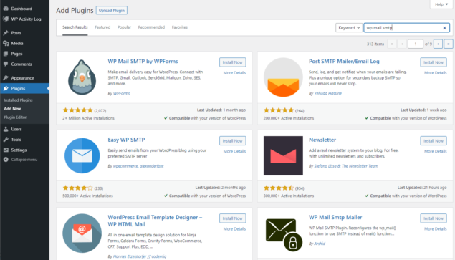View More Details for WP Mail Smtp Mailer

pyautogui.click(x=435, y=229)
